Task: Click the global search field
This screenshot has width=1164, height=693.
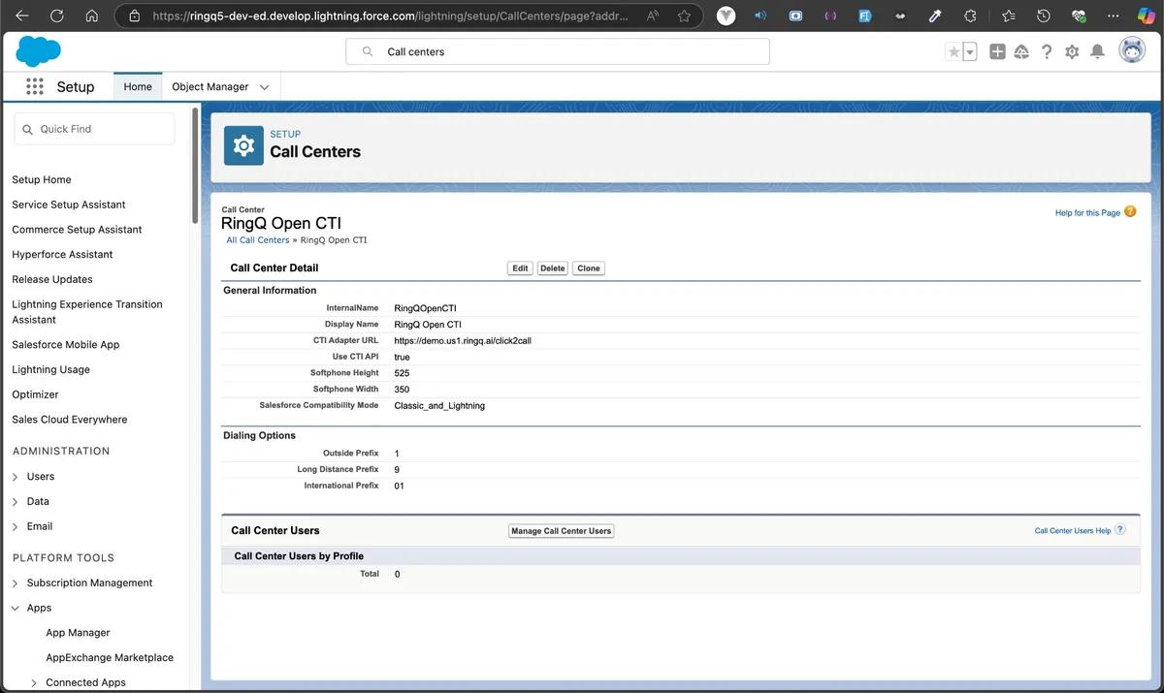Action: (558, 51)
